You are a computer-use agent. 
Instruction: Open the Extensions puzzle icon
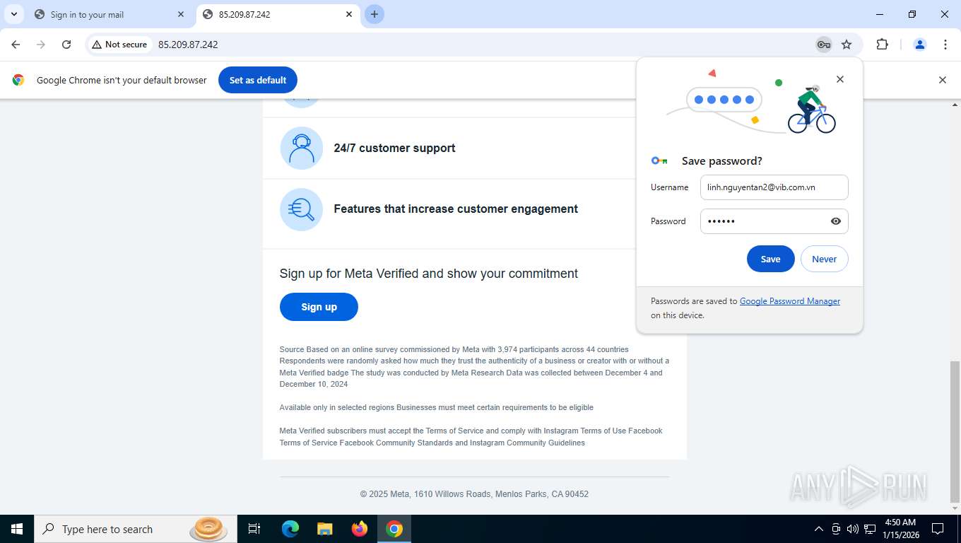882,45
